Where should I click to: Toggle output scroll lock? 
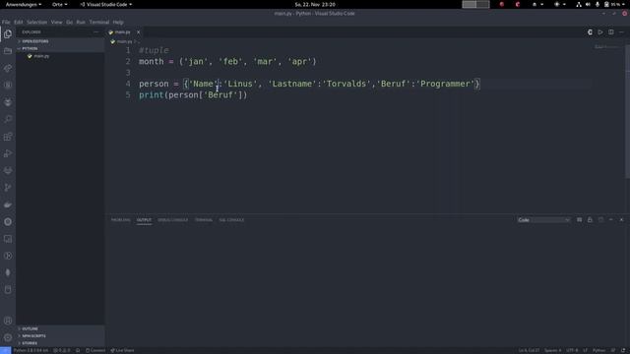pyautogui.click(x=590, y=220)
